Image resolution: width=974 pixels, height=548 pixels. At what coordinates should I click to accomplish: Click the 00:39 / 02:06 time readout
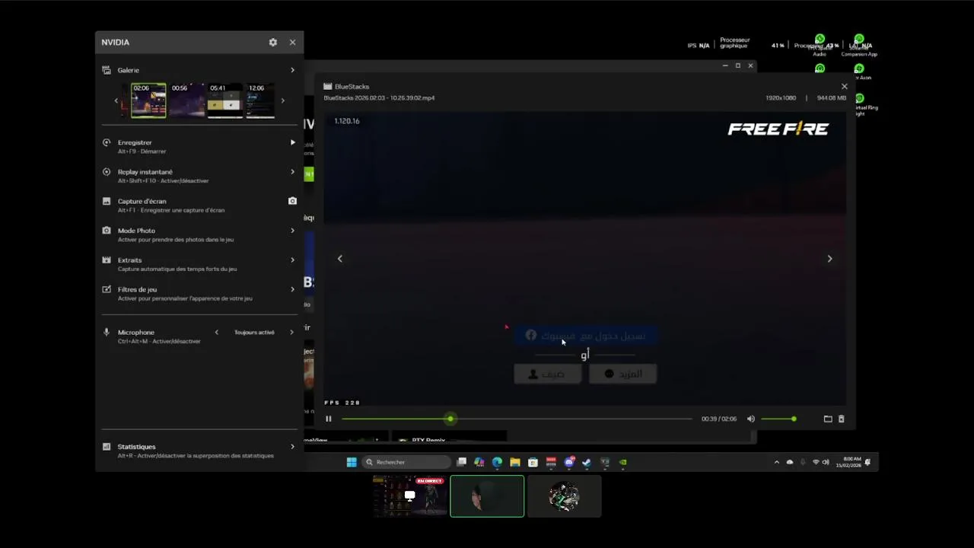(719, 419)
